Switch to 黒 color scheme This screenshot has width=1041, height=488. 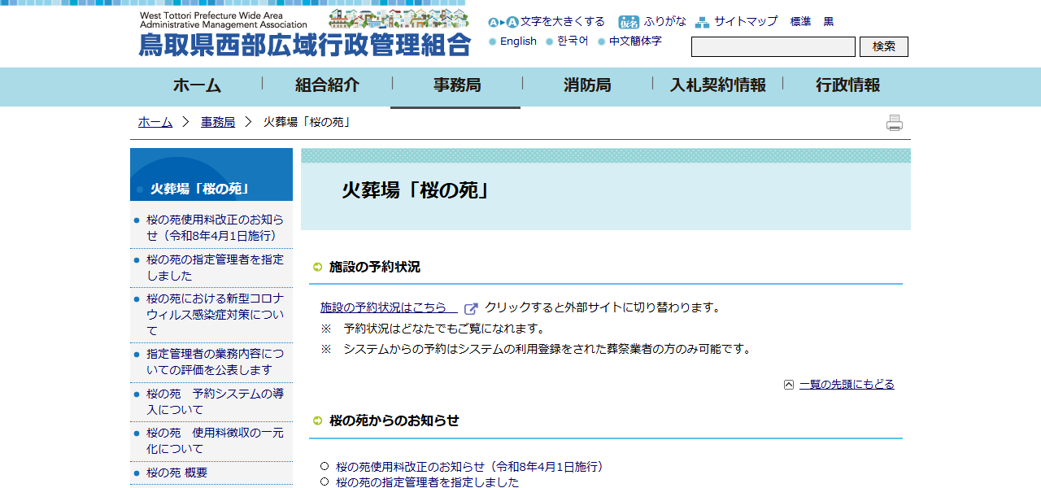[829, 22]
